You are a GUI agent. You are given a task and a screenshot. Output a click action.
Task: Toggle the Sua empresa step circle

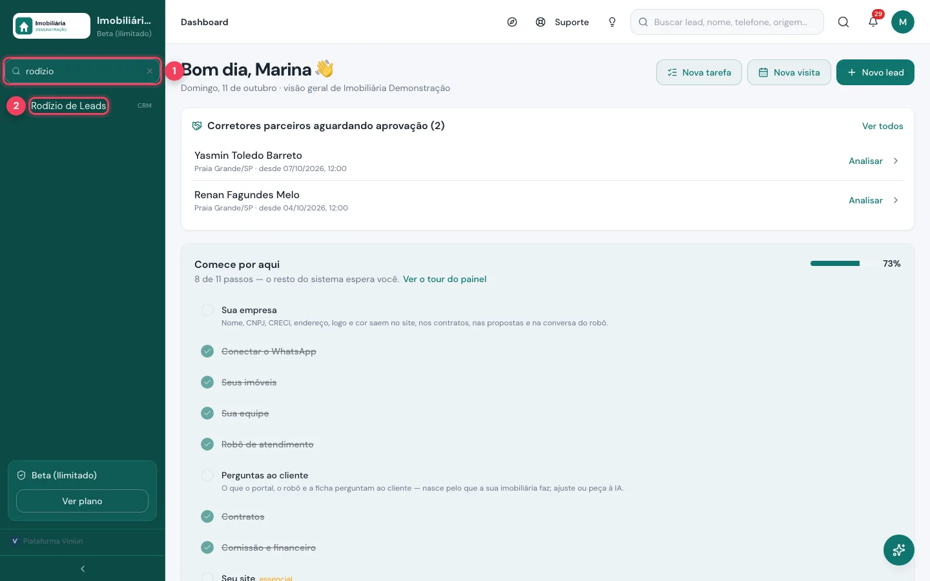(x=207, y=310)
